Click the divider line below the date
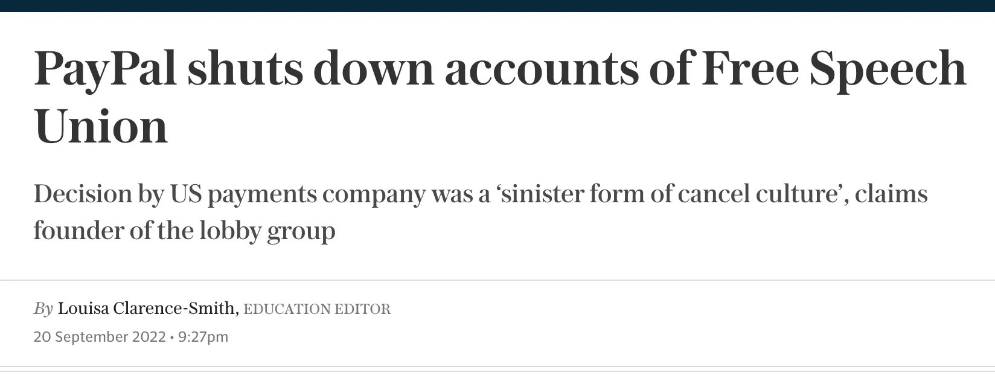The height and width of the screenshot is (384, 995). 497,366
